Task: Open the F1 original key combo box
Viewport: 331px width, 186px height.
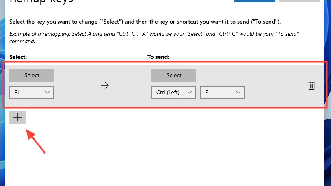Action: pyautogui.click(x=32, y=92)
